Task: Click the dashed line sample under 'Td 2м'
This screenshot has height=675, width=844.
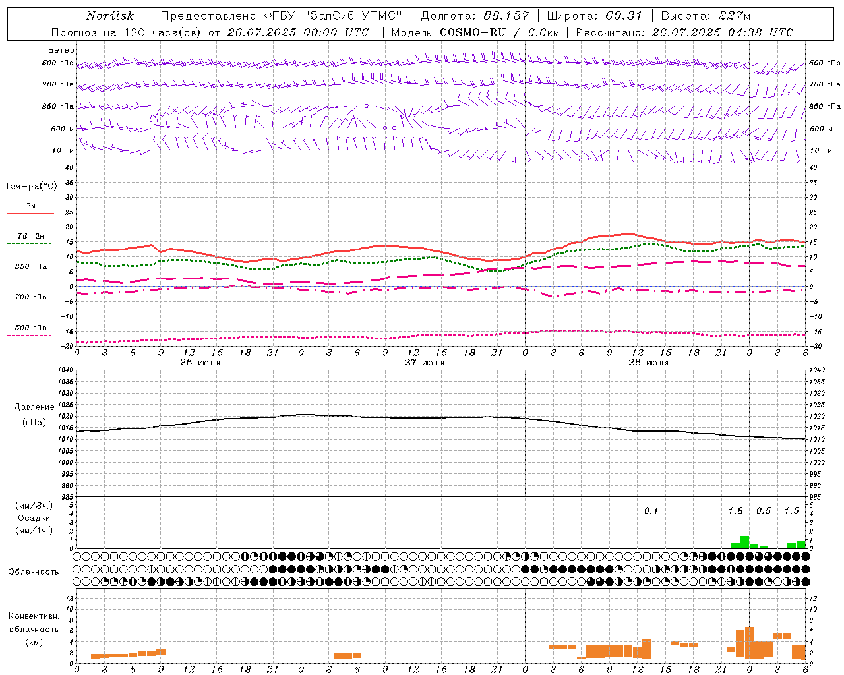Action: [29, 243]
